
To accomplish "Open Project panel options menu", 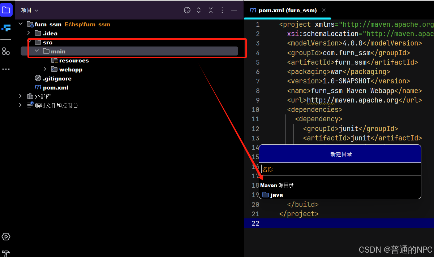I will tap(222, 10).
